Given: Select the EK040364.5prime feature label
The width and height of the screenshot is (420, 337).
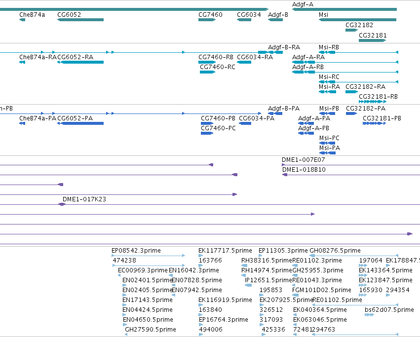Looking at the screenshot, I should click(x=320, y=310).
